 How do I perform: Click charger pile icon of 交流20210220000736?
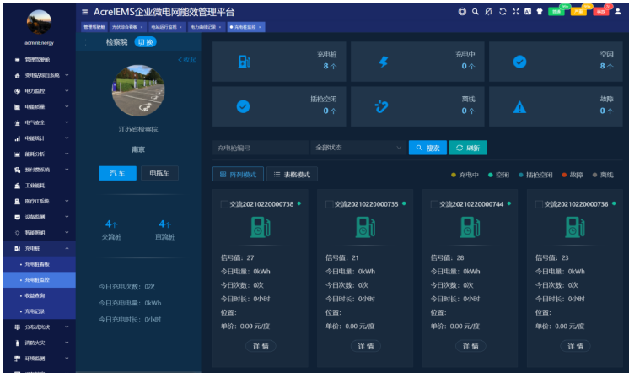tap(575, 227)
